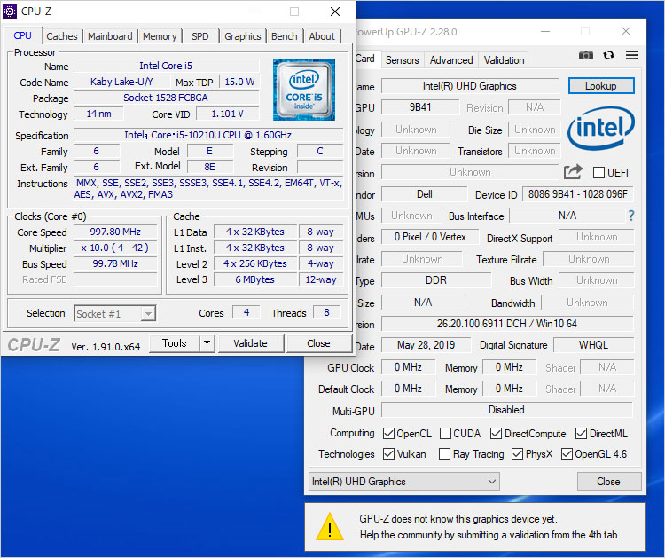Click the Validate button in CPU-Z
Screen dimensions: 665x558
pyautogui.click(x=250, y=342)
